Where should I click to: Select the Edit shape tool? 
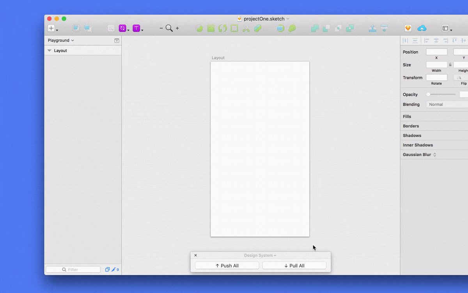pyautogui.click(x=199, y=28)
